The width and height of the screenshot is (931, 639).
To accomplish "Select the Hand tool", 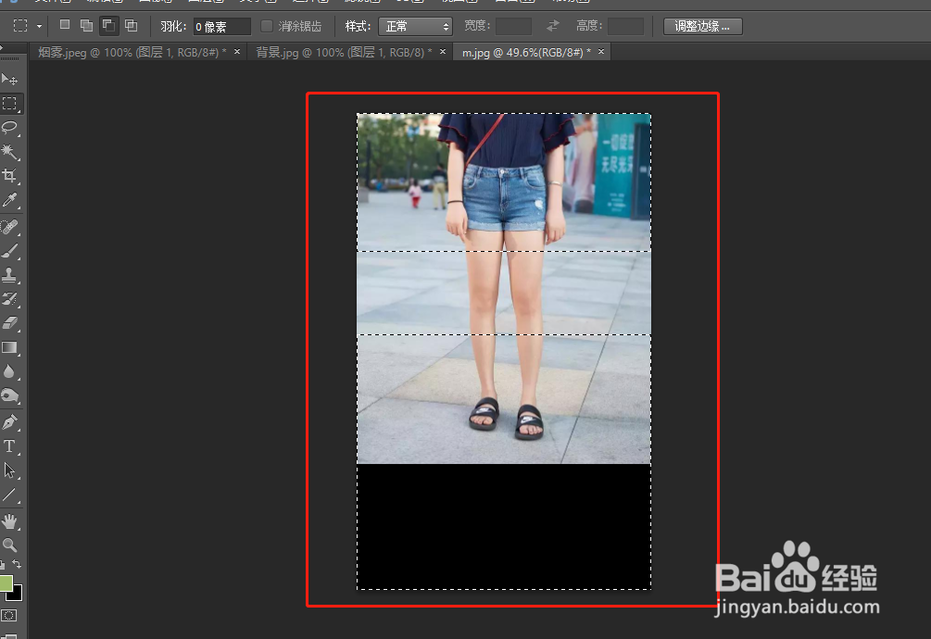I will [x=9, y=521].
